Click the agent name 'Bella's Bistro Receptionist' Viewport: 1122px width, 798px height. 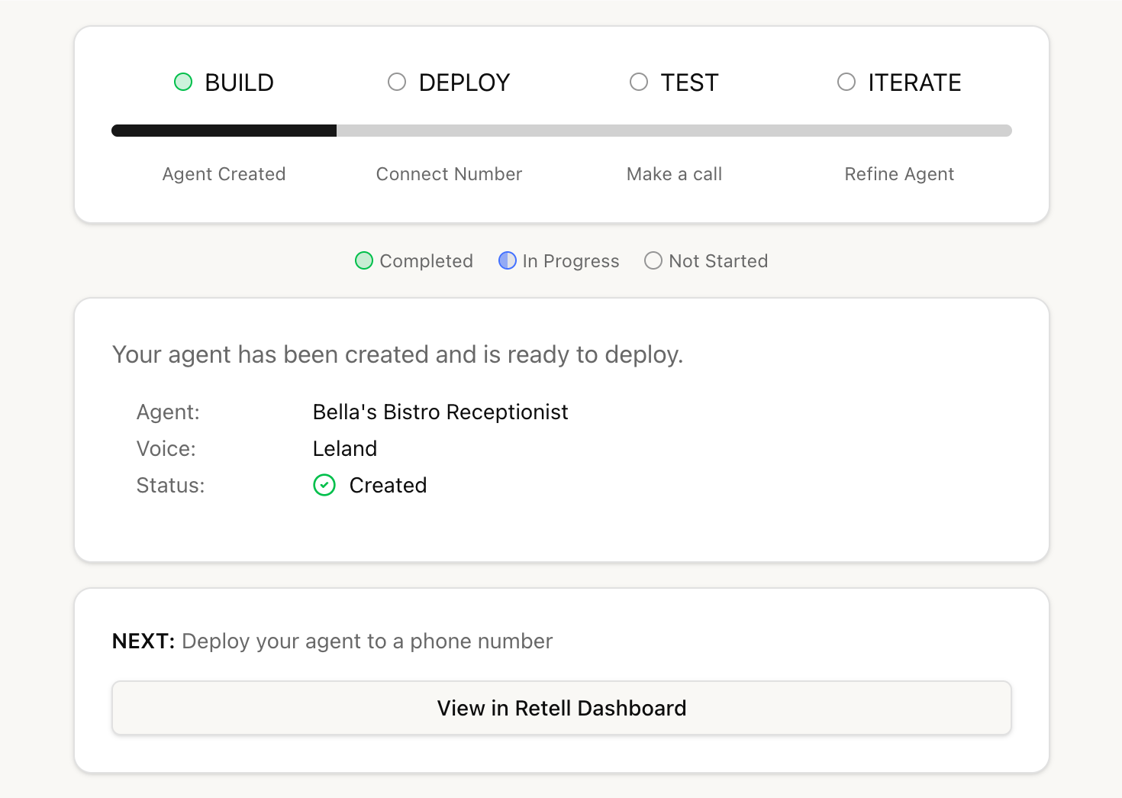[x=440, y=412]
